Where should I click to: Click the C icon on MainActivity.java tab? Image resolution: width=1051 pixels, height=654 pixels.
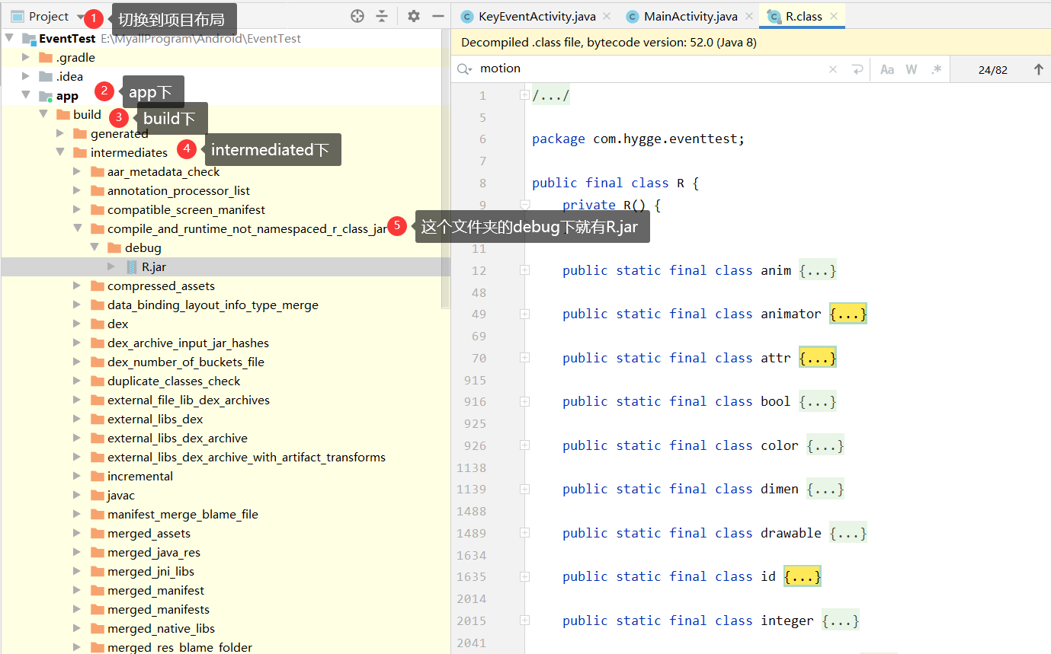coord(632,16)
